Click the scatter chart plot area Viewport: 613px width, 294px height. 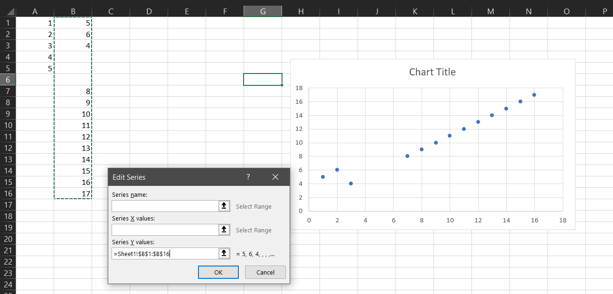[x=434, y=147]
